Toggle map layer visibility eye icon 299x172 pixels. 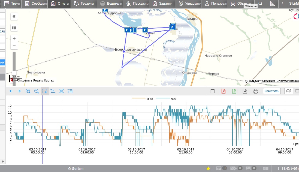click(x=14, y=16)
